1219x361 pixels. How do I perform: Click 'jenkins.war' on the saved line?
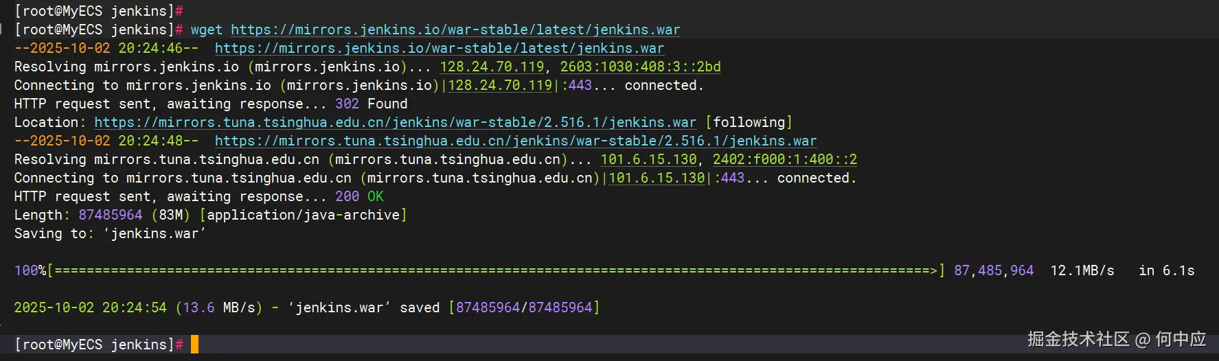[x=339, y=307]
